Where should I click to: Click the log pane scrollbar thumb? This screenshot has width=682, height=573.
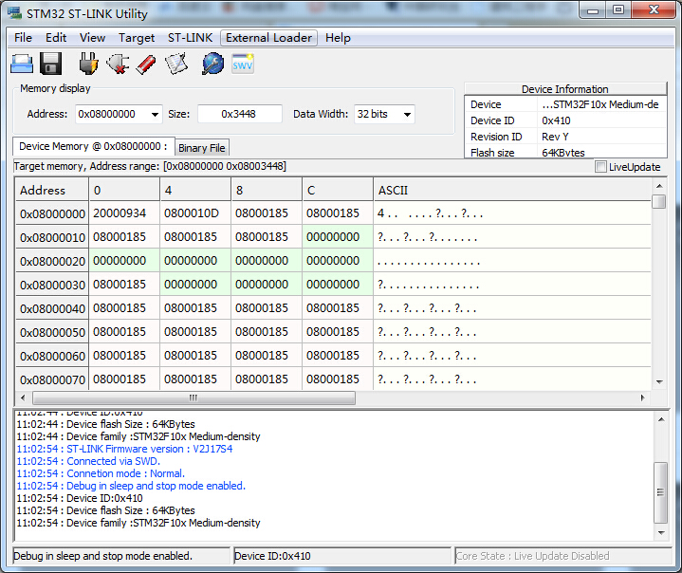661,492
